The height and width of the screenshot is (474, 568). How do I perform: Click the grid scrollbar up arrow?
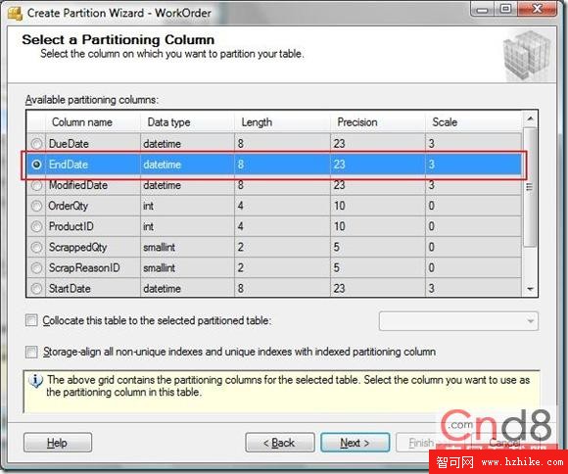click(x=530, y=118)
